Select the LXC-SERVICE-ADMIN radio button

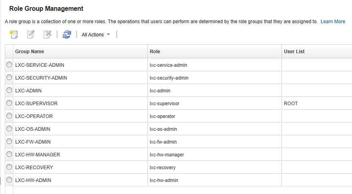click(x=9, y=64)
